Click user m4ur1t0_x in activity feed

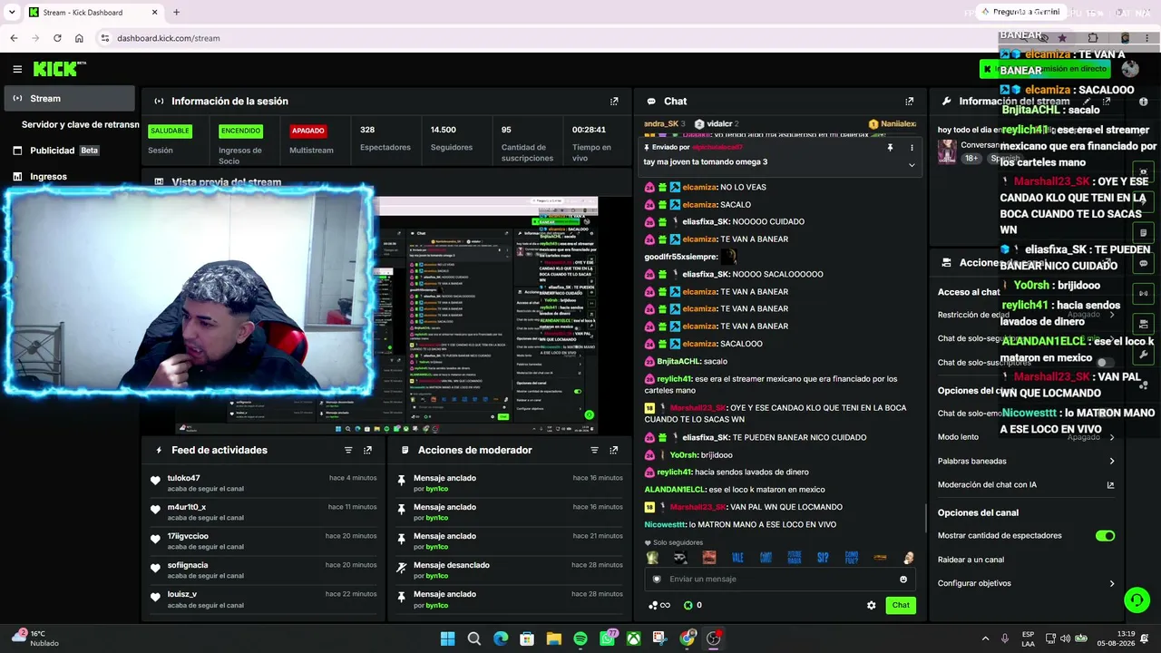point(186,507)
